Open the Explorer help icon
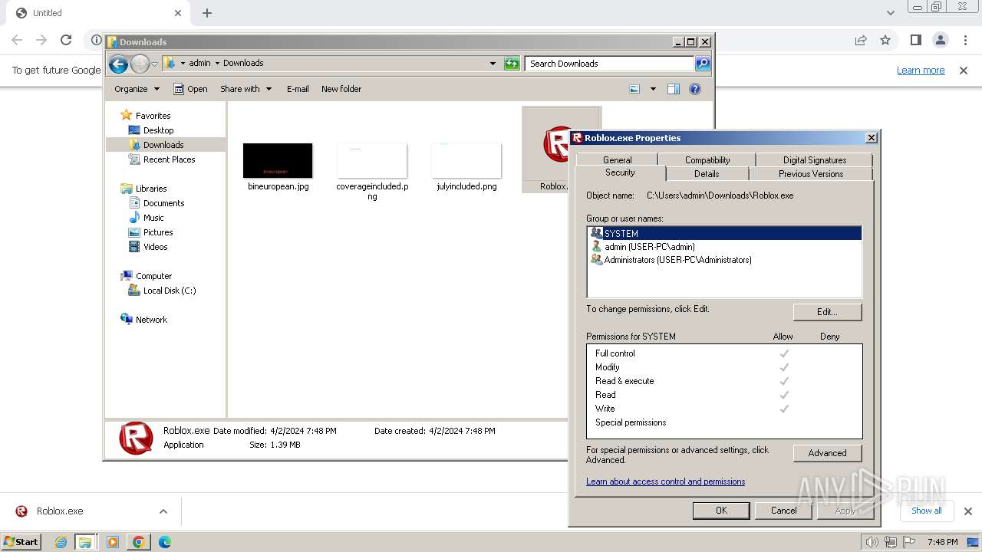 pyautogui.click(x=695, y=89)
